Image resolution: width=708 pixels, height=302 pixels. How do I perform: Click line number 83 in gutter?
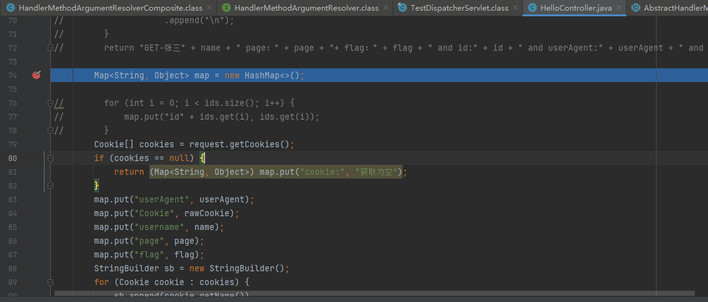point(13,199)
